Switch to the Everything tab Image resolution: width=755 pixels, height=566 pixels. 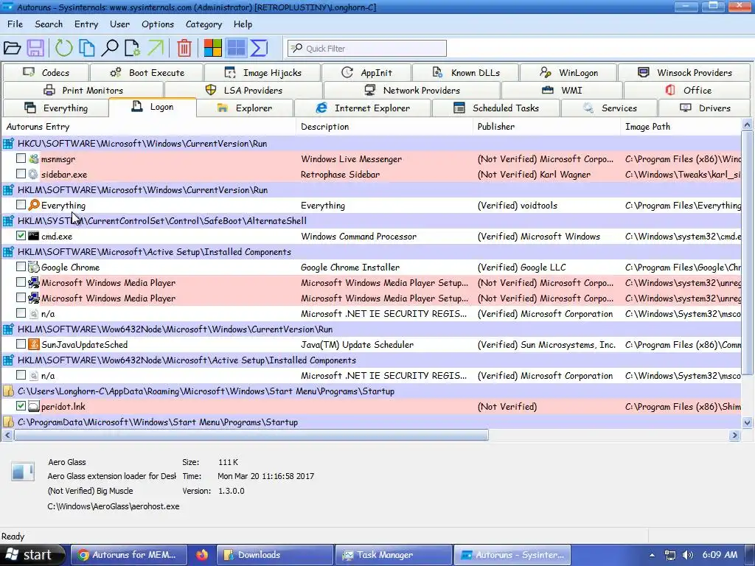pyautogui.click(x=55, y=108)
